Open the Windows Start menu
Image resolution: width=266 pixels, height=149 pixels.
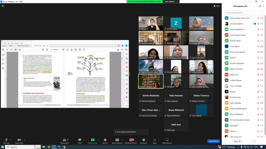pos(2,147)
